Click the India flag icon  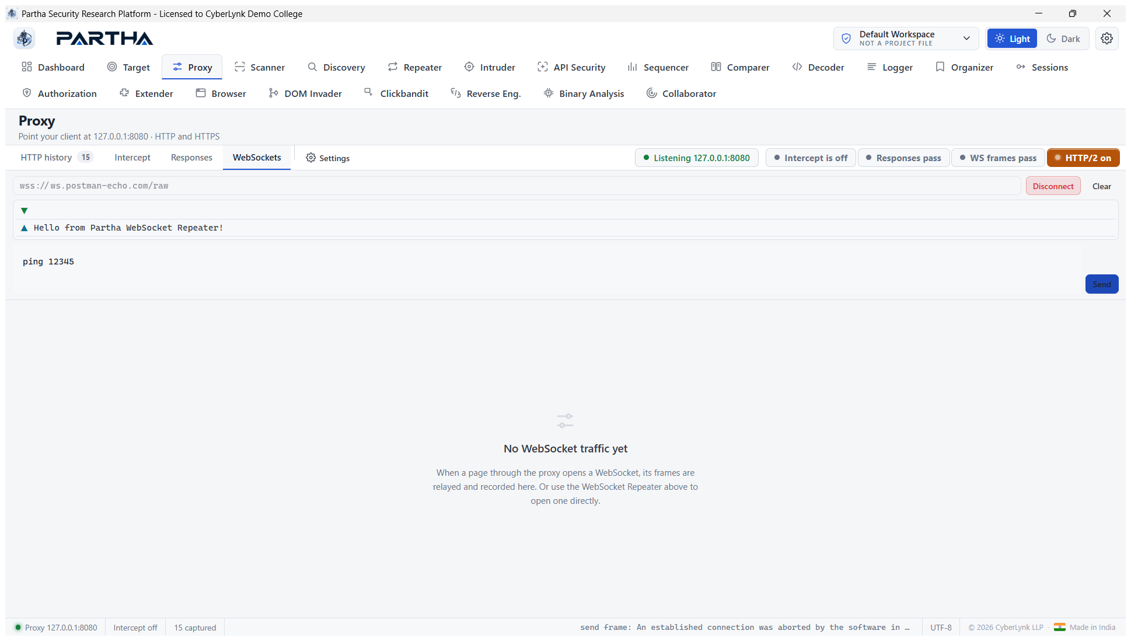point(1060,628)
